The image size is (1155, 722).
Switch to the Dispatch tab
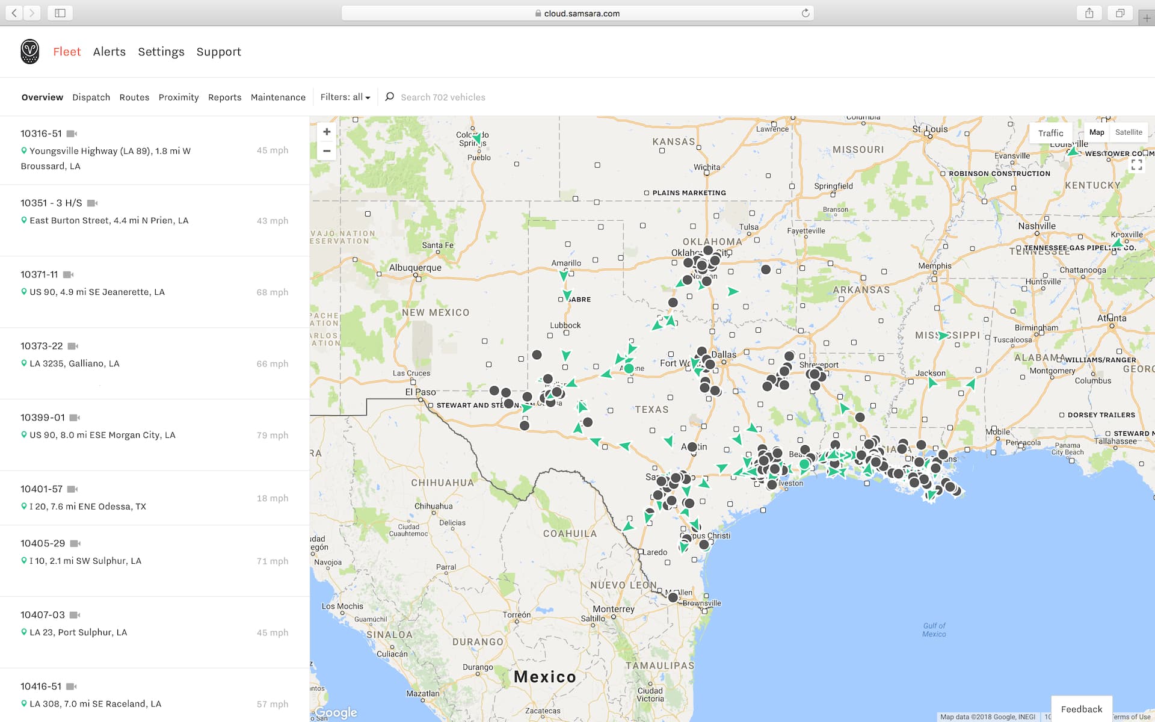pos(91,97)
